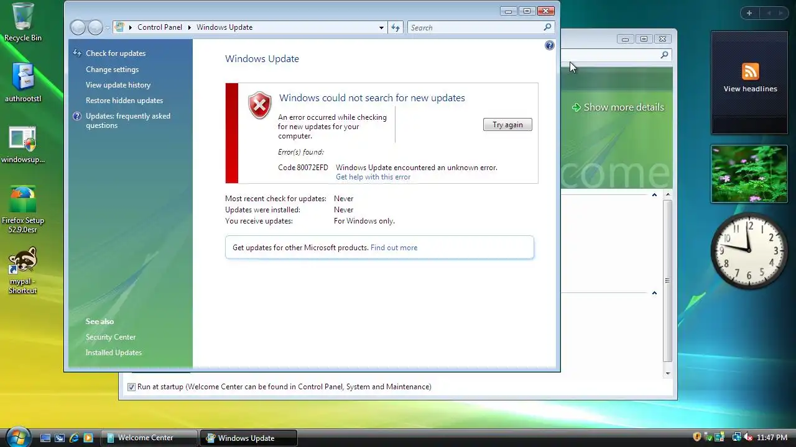Launch Windows Media Player from quick launch
Viewport: 796px width, 447px height.
click(88, 438)
